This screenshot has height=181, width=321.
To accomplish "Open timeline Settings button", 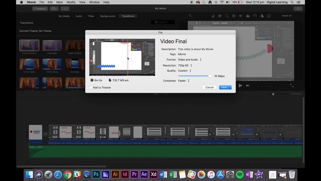I will [x=296, y=94].
